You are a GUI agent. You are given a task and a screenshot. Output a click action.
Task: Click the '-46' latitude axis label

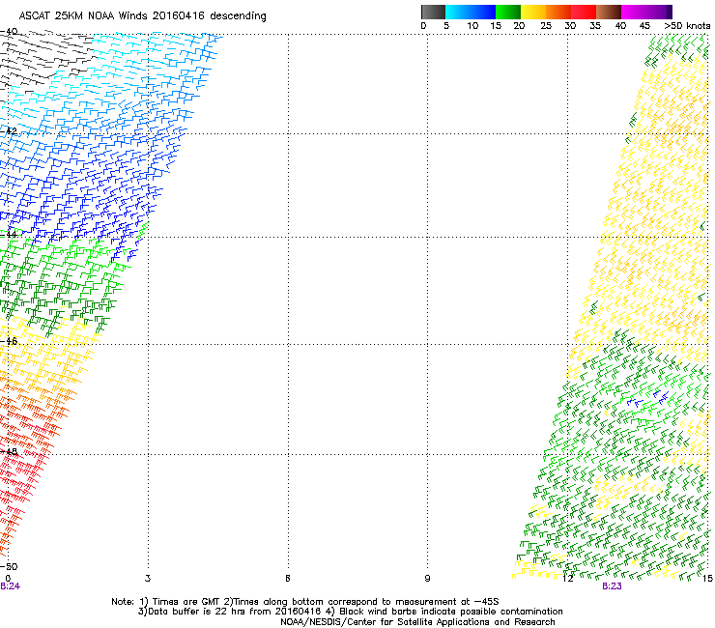[9, 341]
